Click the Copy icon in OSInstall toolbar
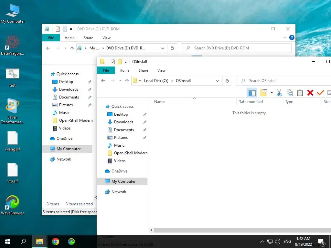The height and width of the screenshot is (248, 331). pyautogui.click(x=289, y=93)
